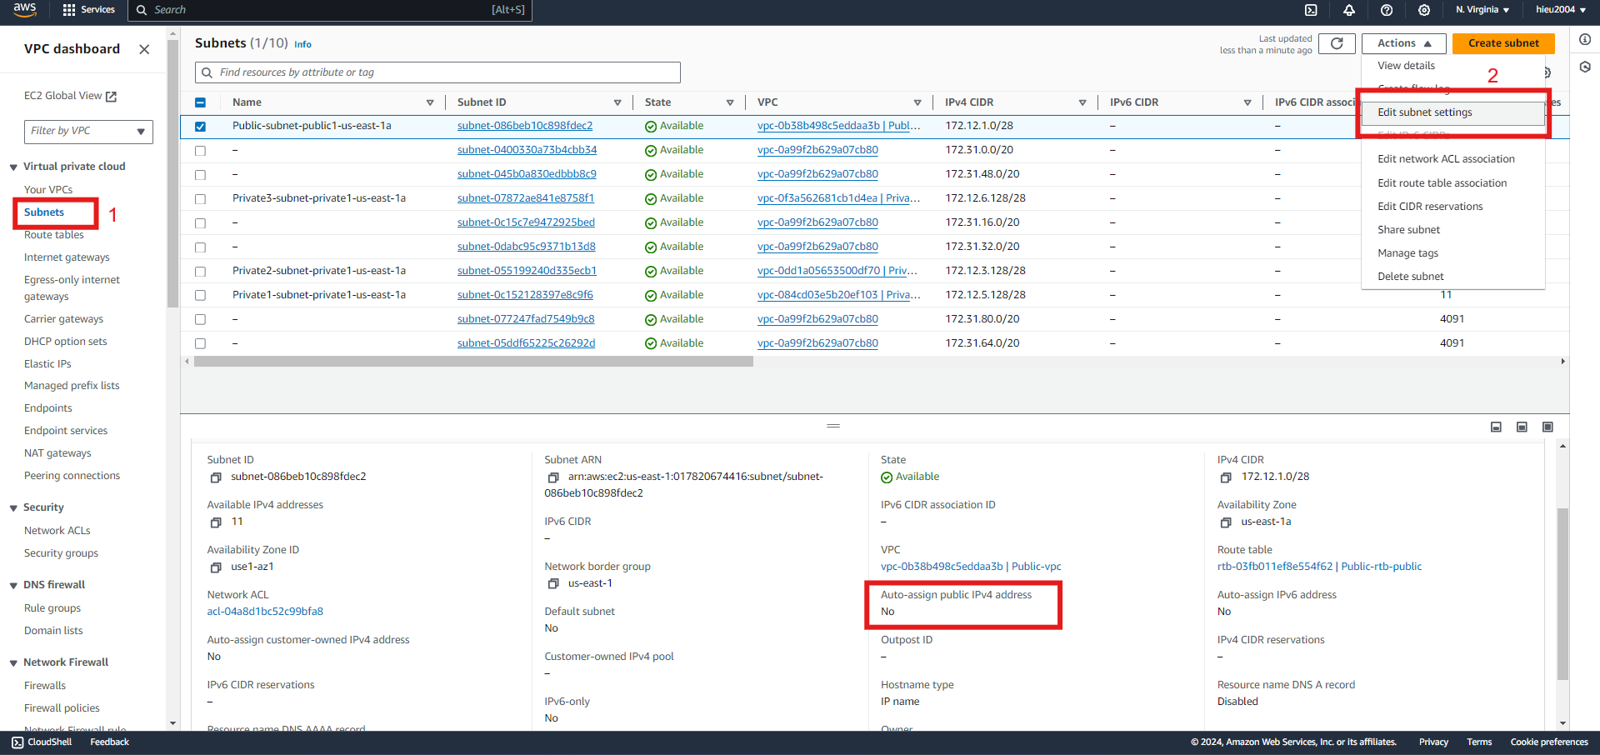Click the Create subnet button

click(x=1503, y=43)
